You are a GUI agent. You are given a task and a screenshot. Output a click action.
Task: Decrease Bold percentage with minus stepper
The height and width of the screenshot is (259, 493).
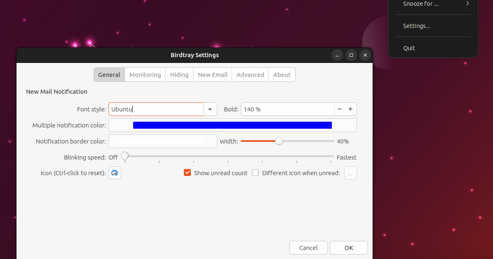(339, 109)
